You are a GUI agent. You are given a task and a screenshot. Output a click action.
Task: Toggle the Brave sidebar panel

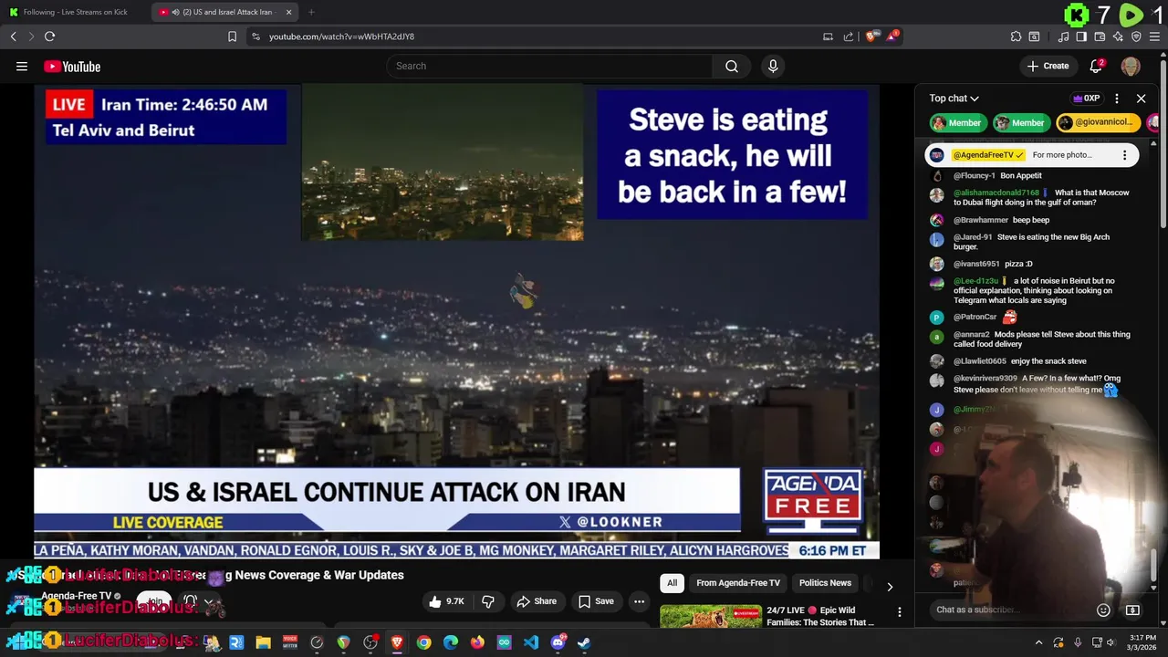[1081, 36]
